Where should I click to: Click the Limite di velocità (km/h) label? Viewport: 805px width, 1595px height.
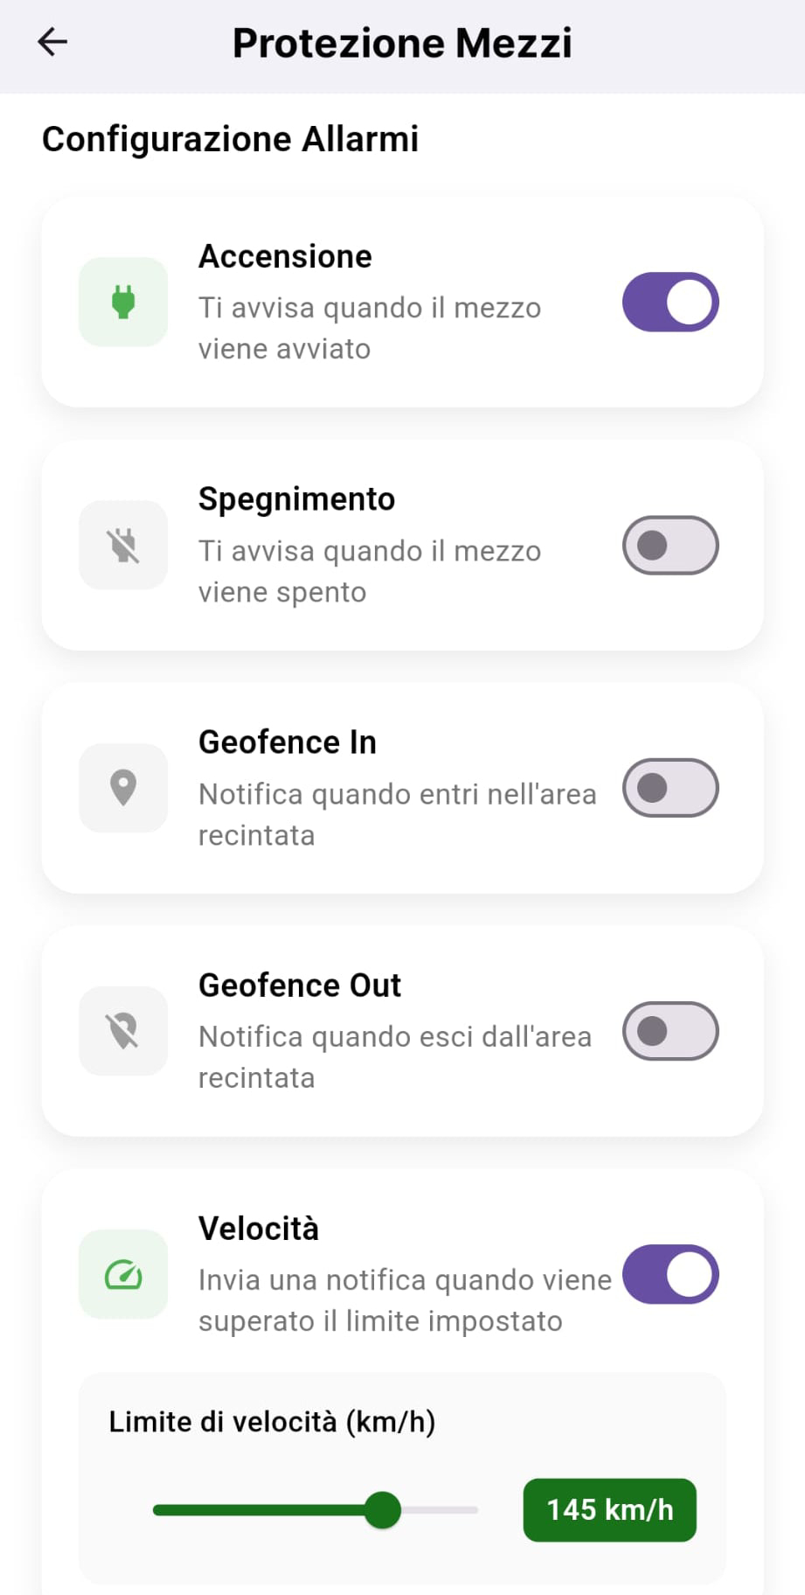point(272,1422)
